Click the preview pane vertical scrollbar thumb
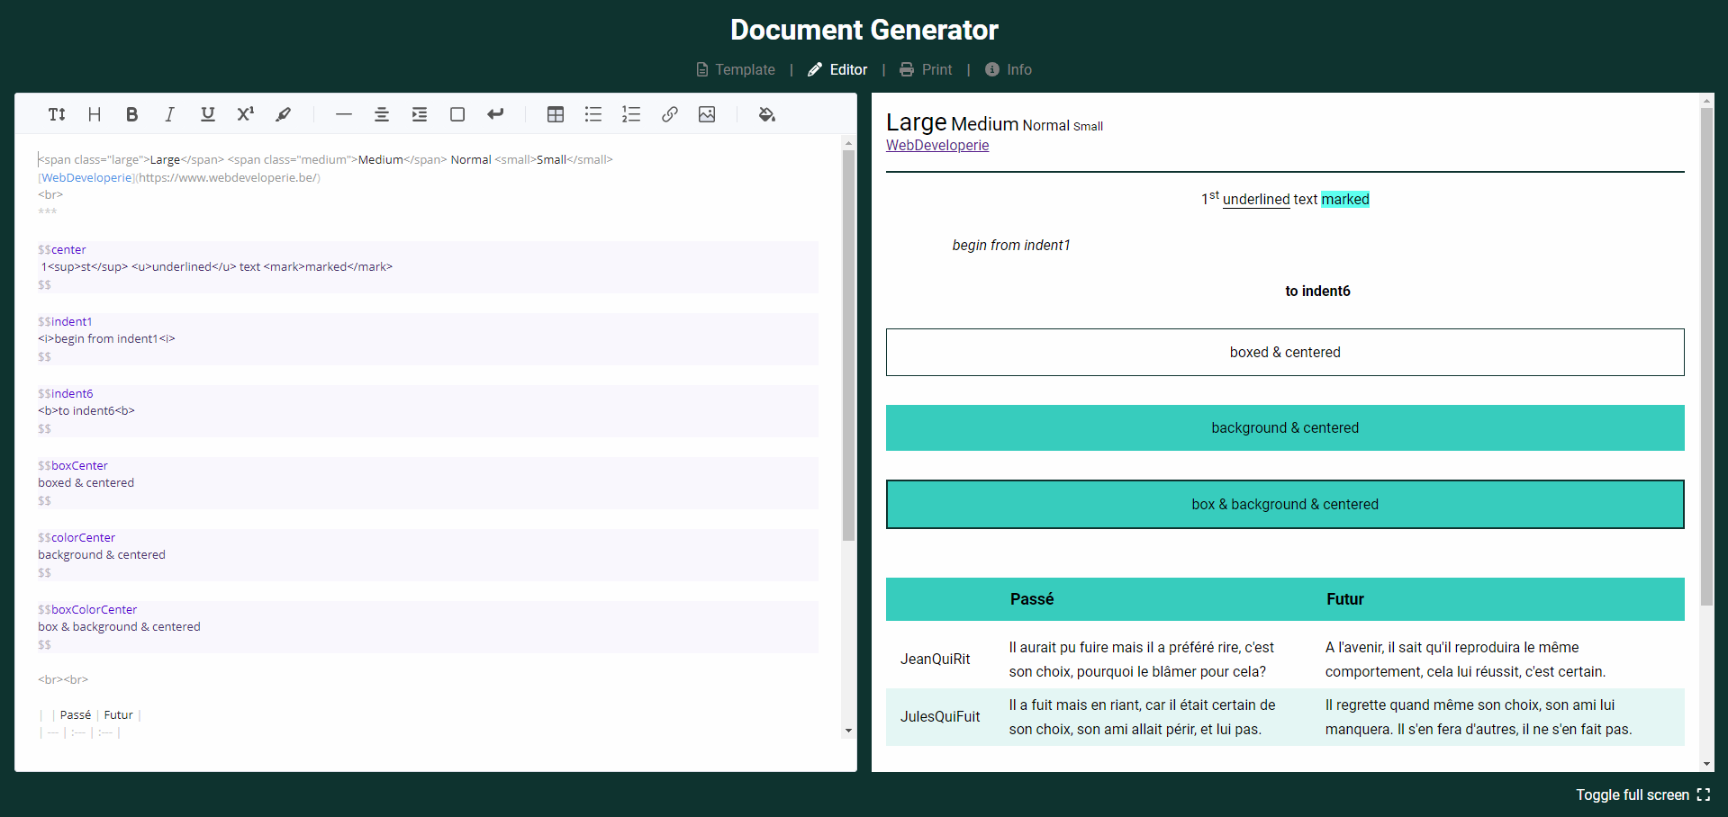The image size is (1728, 817). pos(1706,356)
